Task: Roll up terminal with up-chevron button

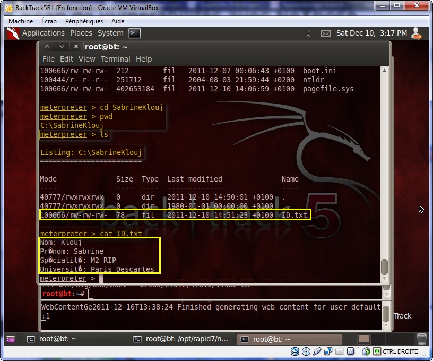Action: [x=47, y=47]
